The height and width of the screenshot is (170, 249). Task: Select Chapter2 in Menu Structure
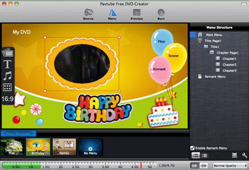point(229,65)
